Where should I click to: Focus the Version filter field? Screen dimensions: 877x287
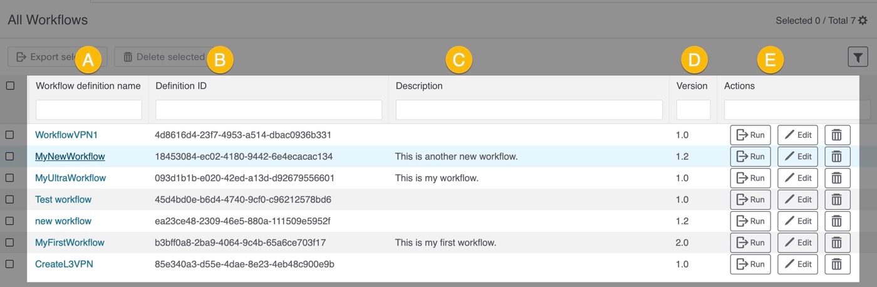(693, 110)
